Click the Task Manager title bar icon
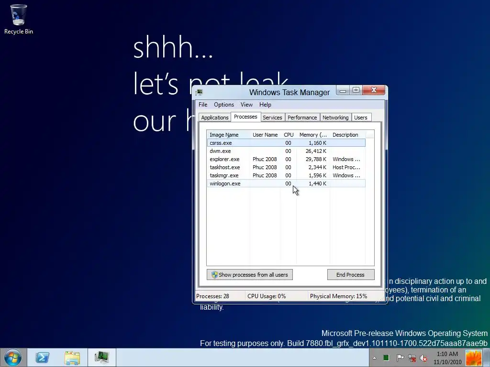 pos(199,92)
